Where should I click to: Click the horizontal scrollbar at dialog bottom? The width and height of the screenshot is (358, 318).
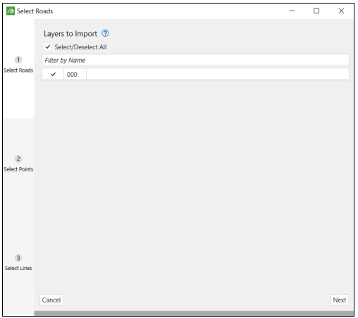click(x=194, y=313)
